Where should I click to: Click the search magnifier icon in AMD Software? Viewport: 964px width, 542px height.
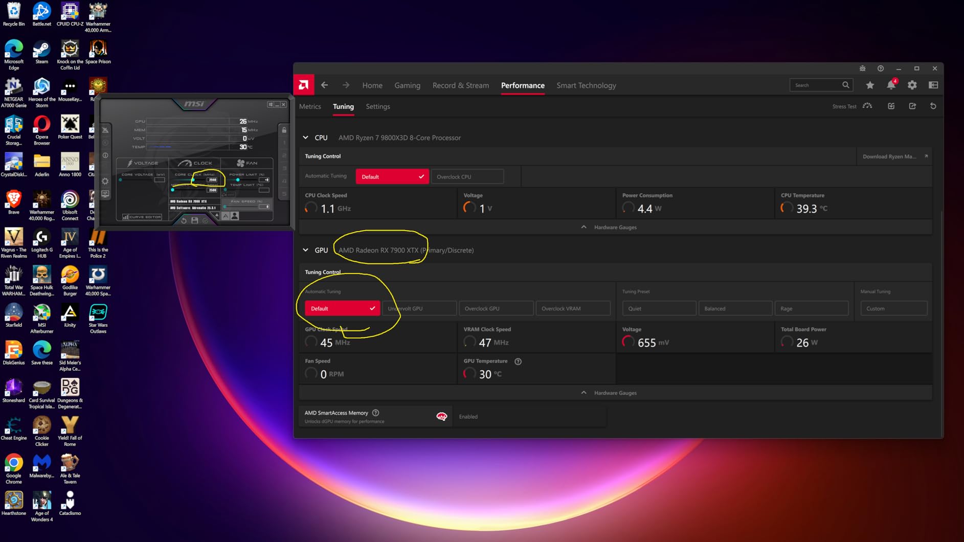pos(846,85)
